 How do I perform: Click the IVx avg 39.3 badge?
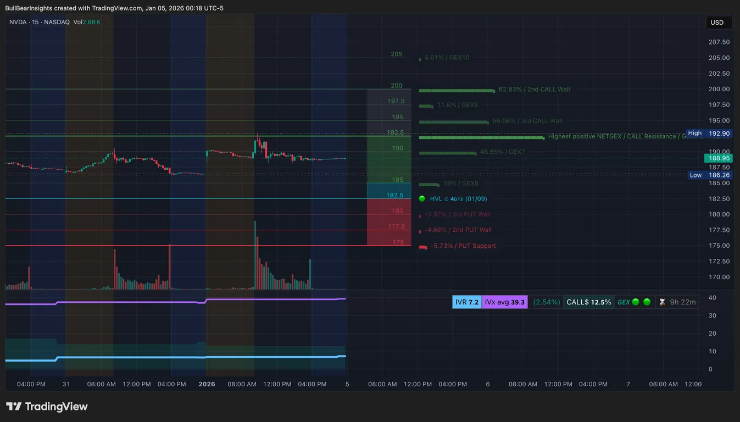(x=505, y=302)
